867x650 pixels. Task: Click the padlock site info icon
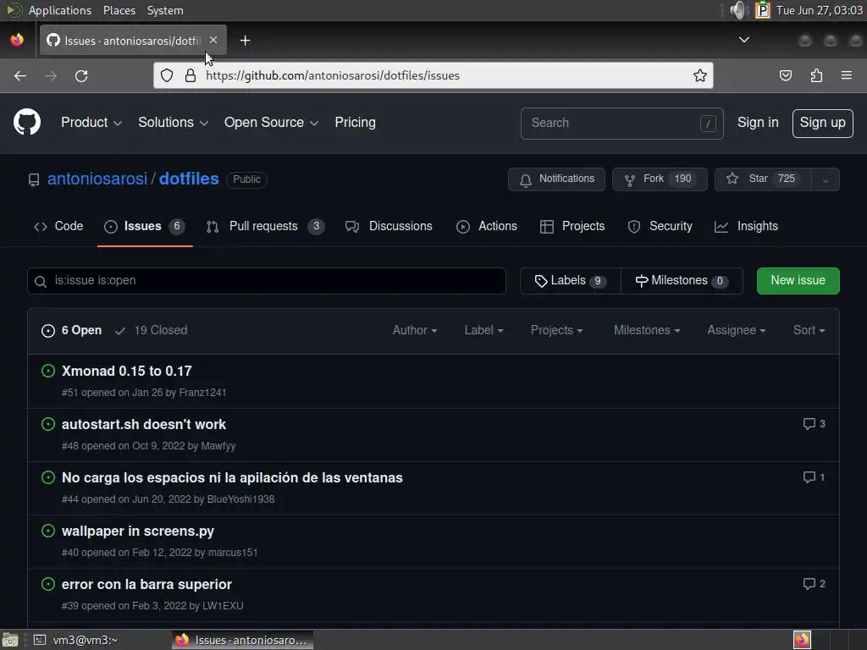191,75
